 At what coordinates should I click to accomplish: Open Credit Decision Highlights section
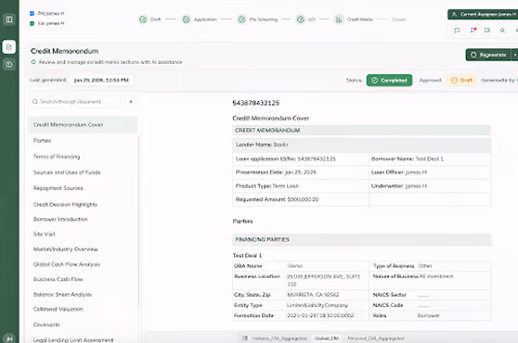pos(65,205)
